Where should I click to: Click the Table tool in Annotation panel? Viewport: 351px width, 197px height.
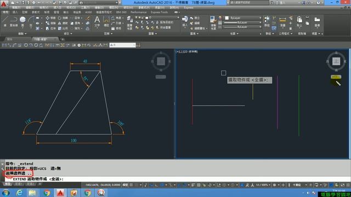(116, 28)
